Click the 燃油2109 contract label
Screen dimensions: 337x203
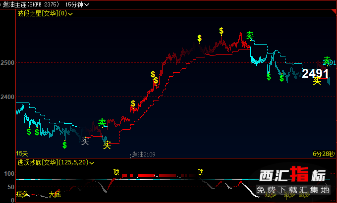pyautogui.click(x=143, y=154)
